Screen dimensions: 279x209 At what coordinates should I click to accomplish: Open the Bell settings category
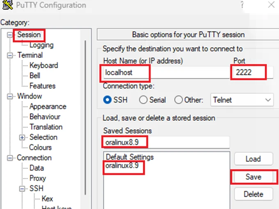point(35,76)
